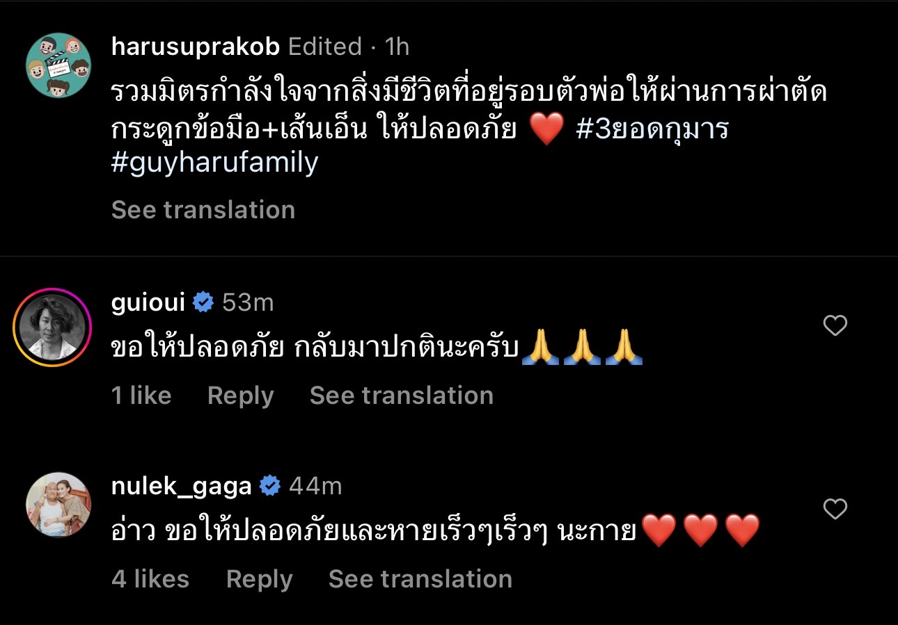This screenshot has width=898, height=625.
Task: View the '4 likes' on nulek_gaga's comment
Action: tap(150, 578)
